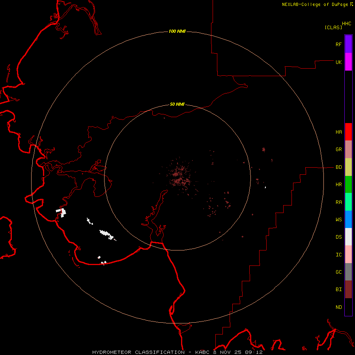The image size is (355, 355).
Task: Click the Hydrometeor Classification KABC title caption
Action: click(x=177, y=352)
